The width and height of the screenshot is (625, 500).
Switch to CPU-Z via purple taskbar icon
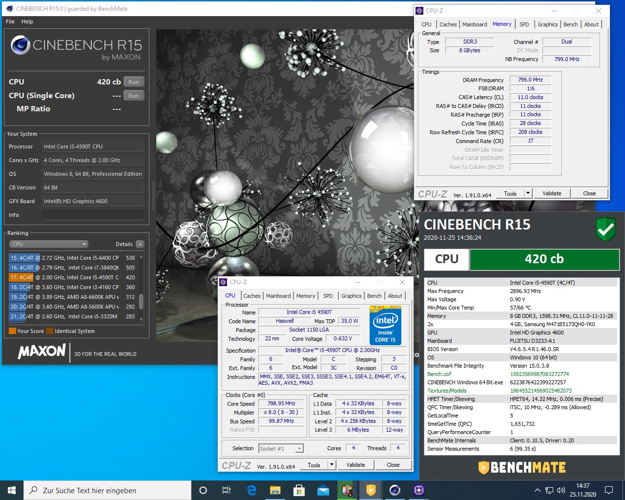419,490
